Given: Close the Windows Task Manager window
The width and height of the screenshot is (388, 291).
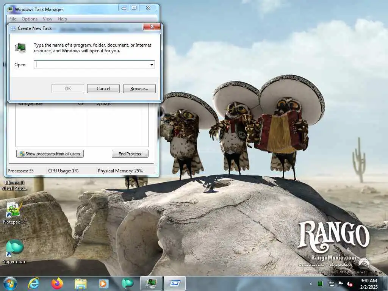Looking at the screenshot, I should [x=148, y=8].
